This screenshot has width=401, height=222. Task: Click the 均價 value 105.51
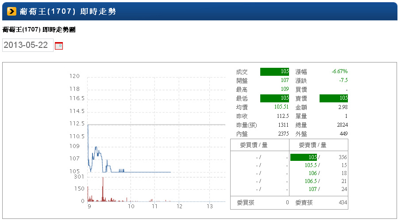coord(281,107)
